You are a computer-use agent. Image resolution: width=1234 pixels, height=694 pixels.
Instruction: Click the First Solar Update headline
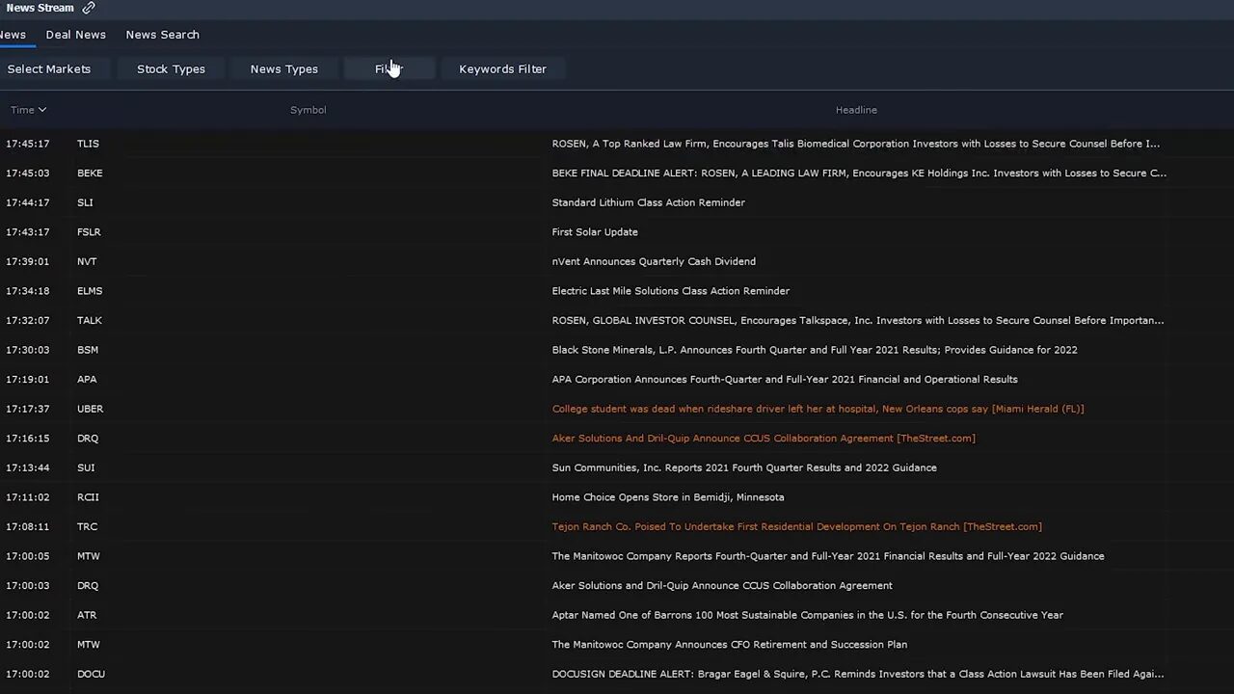tap(595, 231)
